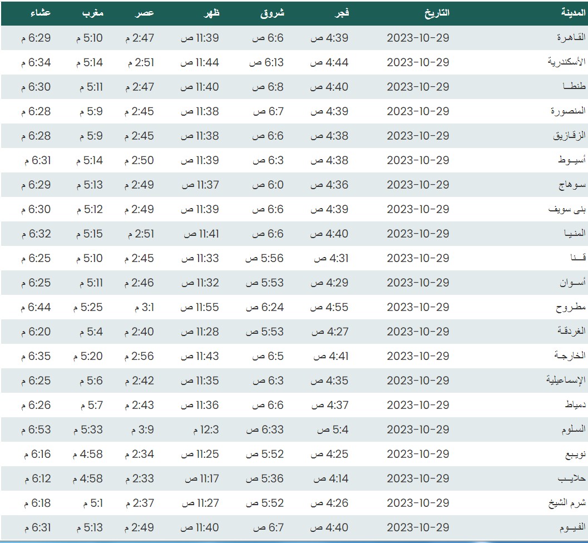Screen dimensions: 588x543
Task: Select الفيوم's Asr time 2:49 م
Action: tap(140, 527)
